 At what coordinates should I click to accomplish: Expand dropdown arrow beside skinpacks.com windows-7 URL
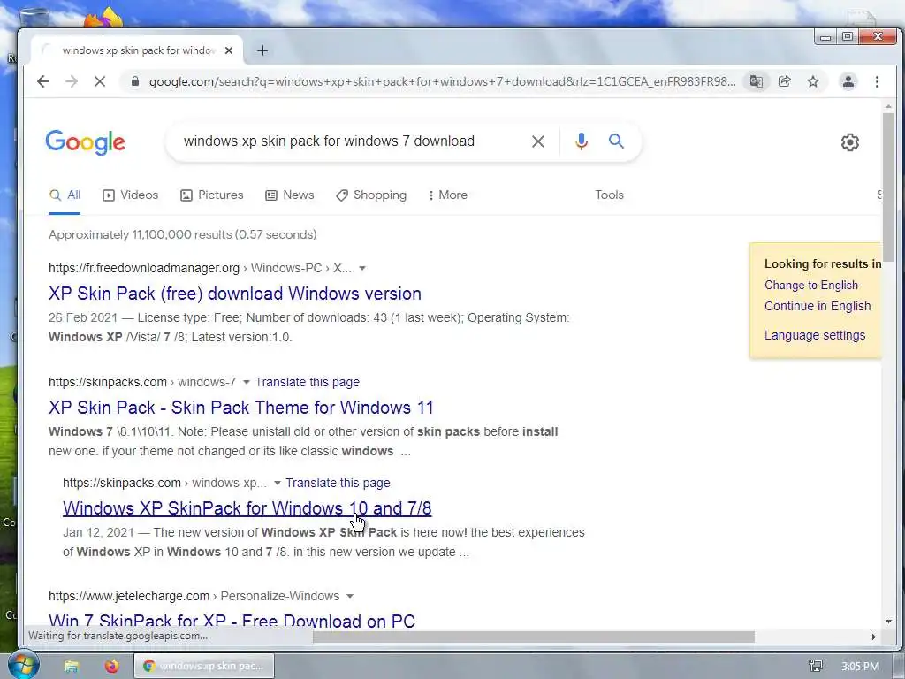tap(246, 382)
